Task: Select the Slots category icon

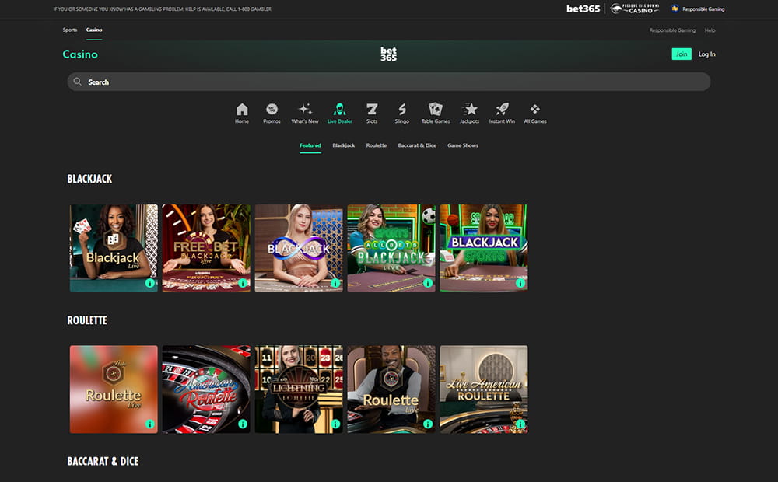Action: [x=372, y=110]
